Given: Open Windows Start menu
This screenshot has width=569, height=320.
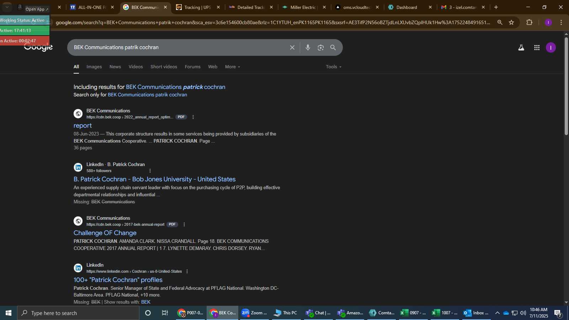Looking at the screenshot, I should [9, 313].
